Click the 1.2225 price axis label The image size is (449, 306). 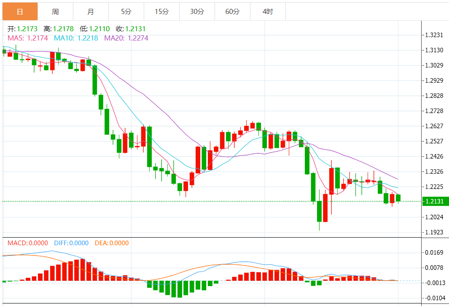click(434, 187)
